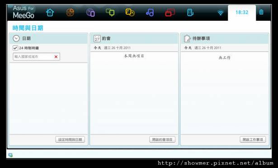The width and height of the screenshot is (278, 168).
Task: Toggle the 24時制時鐘 checkbox
Action: [x=15, y=48]
